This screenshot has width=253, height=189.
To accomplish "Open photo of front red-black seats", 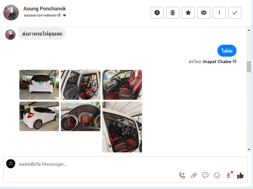I will pos(122,85).
